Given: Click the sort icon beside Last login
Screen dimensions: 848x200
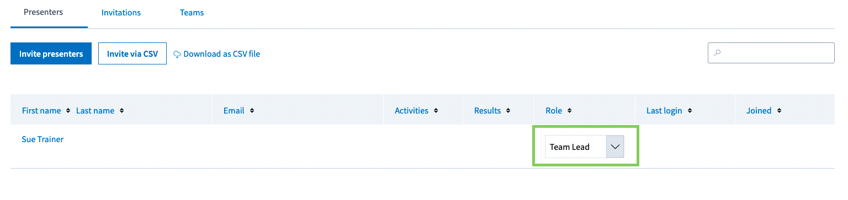Looking at the screenshot, I should tap(690, 111).
